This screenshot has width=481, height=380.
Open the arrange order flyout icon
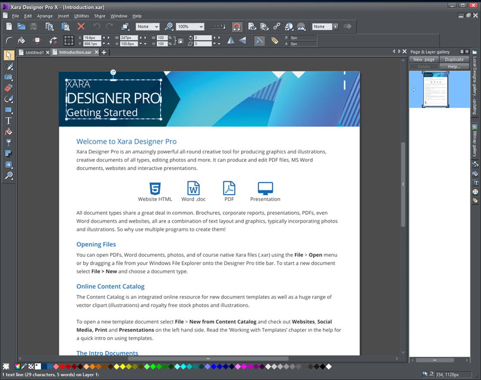(125, 27)
